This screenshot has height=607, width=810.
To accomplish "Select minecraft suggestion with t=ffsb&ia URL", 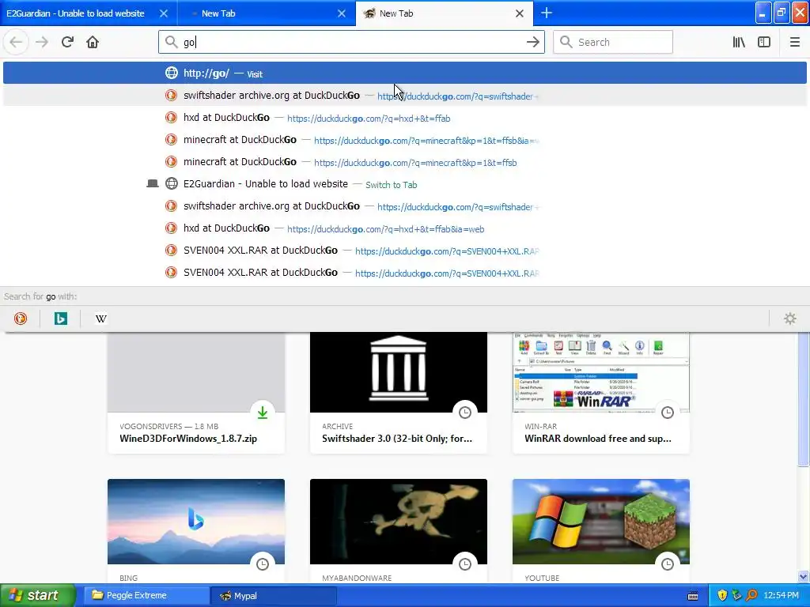I will pos(404,140).
